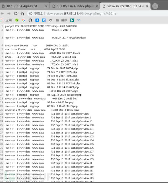Click the cart.php?a=view.11 entry on line 35
The image size is (168, 183).
click(x=81, y=163)
